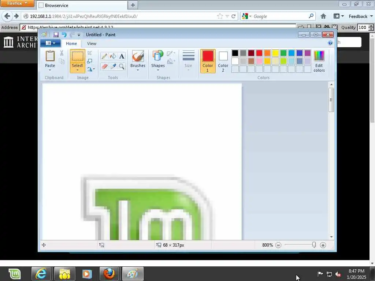Image resolution: width=375 pixels, height=281 pixels.
Task: Switch to the Home ribbon tab
Action: 71,44
